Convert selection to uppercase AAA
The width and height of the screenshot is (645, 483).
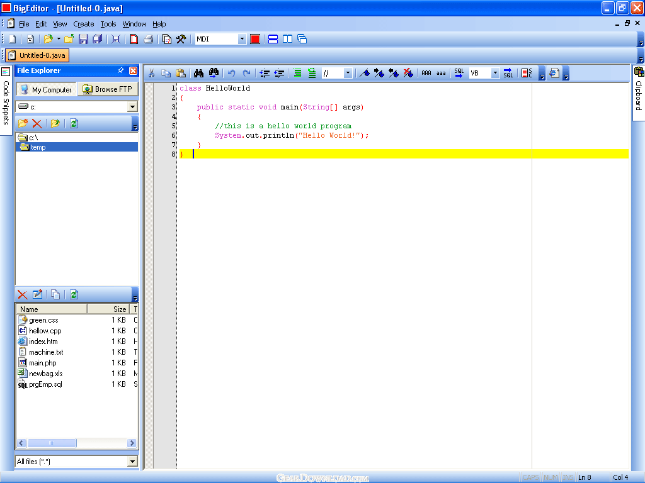(x=426, y=73)
